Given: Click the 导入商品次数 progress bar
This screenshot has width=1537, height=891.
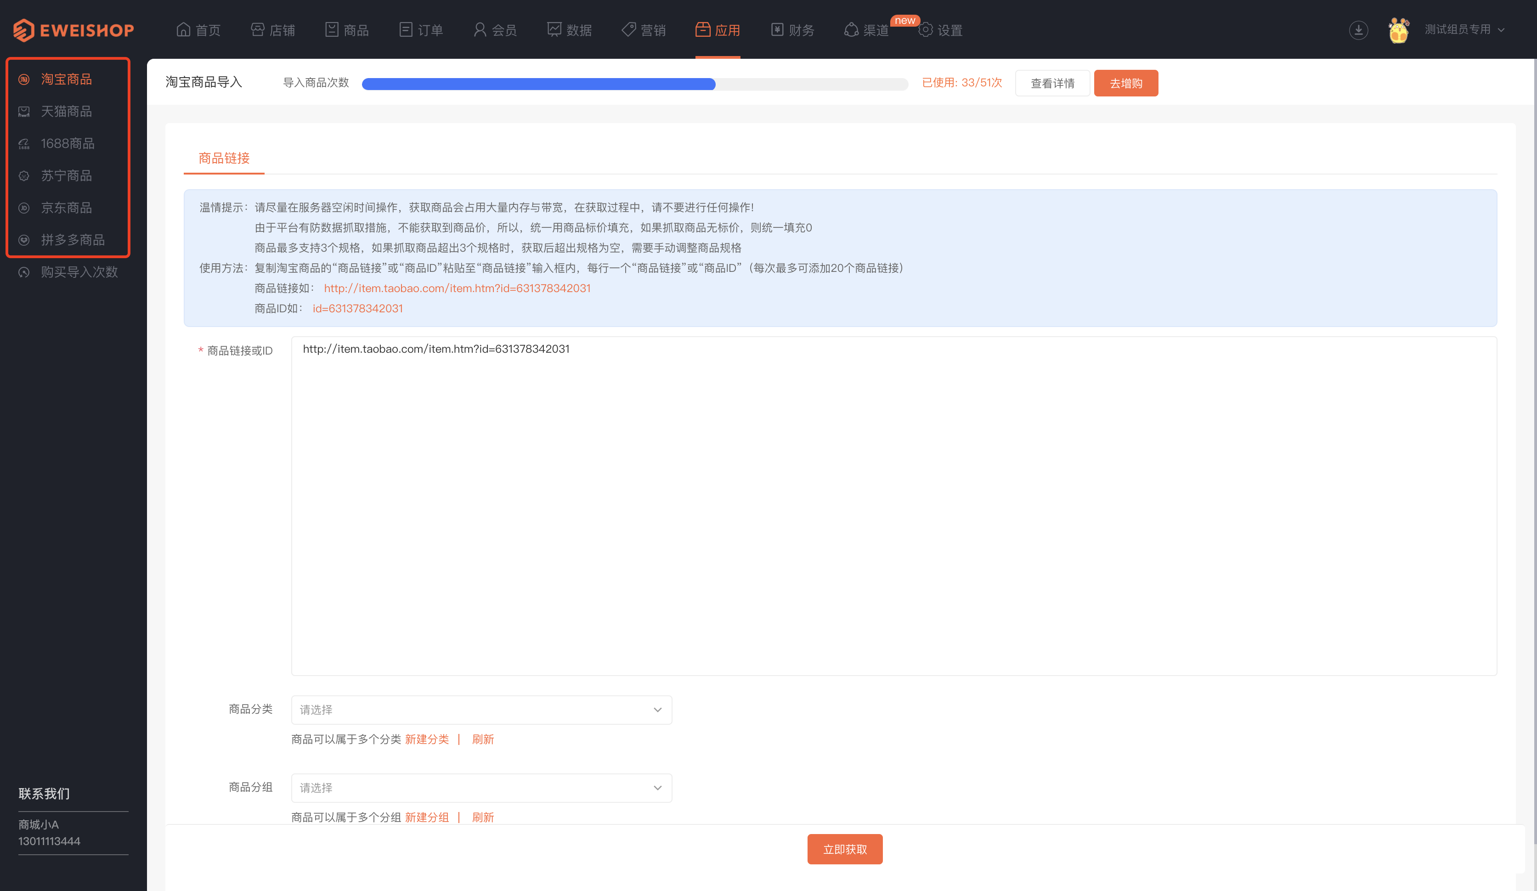Looking at the screenshot, I should pos(634,84).
